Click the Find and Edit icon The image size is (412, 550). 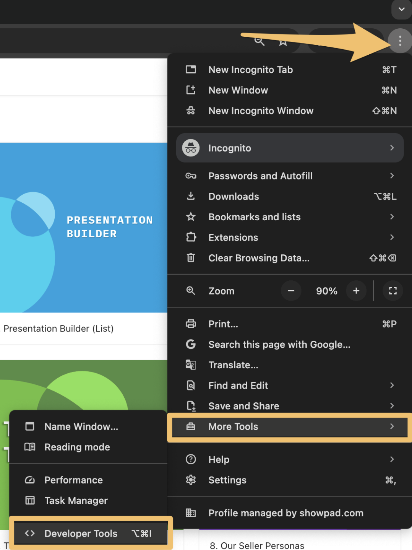click(x=191, y=385)
